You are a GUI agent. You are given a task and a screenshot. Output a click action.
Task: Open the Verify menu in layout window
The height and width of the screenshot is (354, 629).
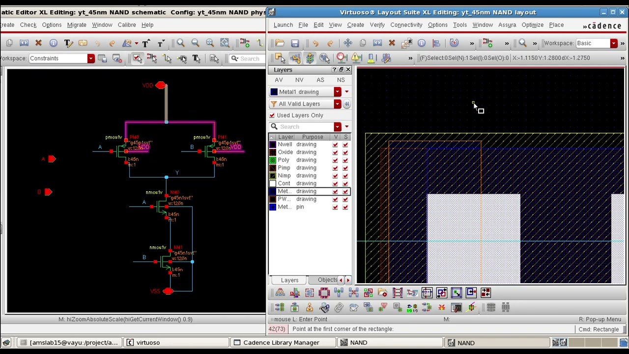click(377, 25)
